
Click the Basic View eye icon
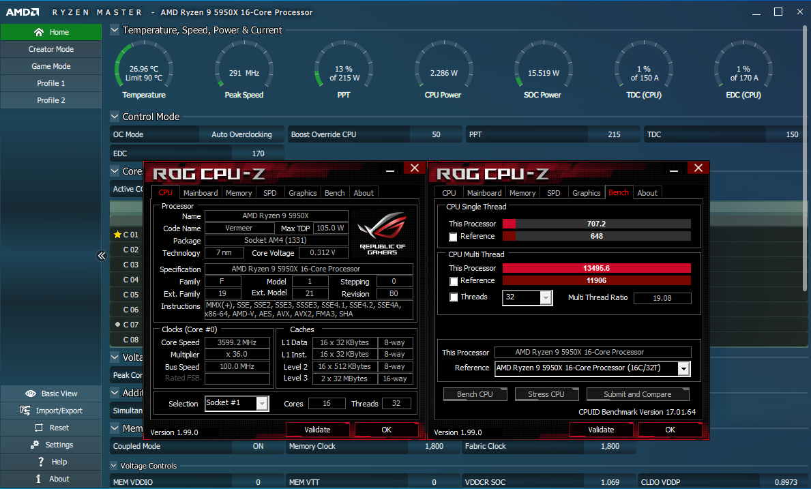coord(31,394)
